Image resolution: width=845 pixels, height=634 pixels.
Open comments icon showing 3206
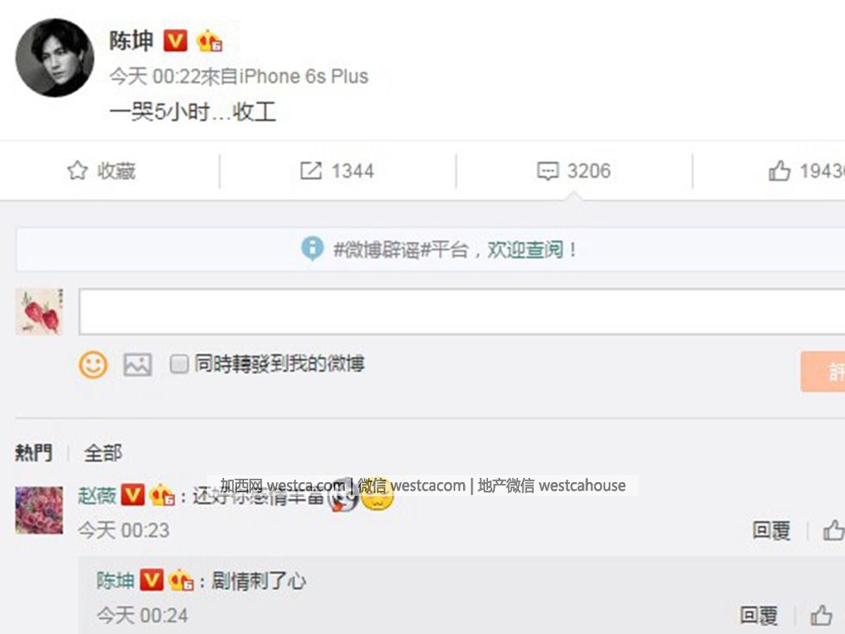[x=548, y=171]
